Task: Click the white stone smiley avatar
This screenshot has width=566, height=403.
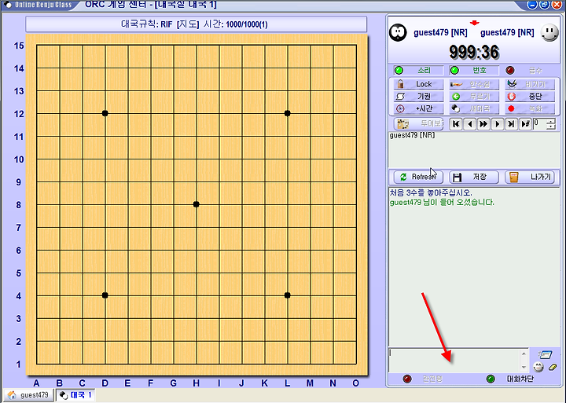Action: pyautogui.click(x=549, y=32)
